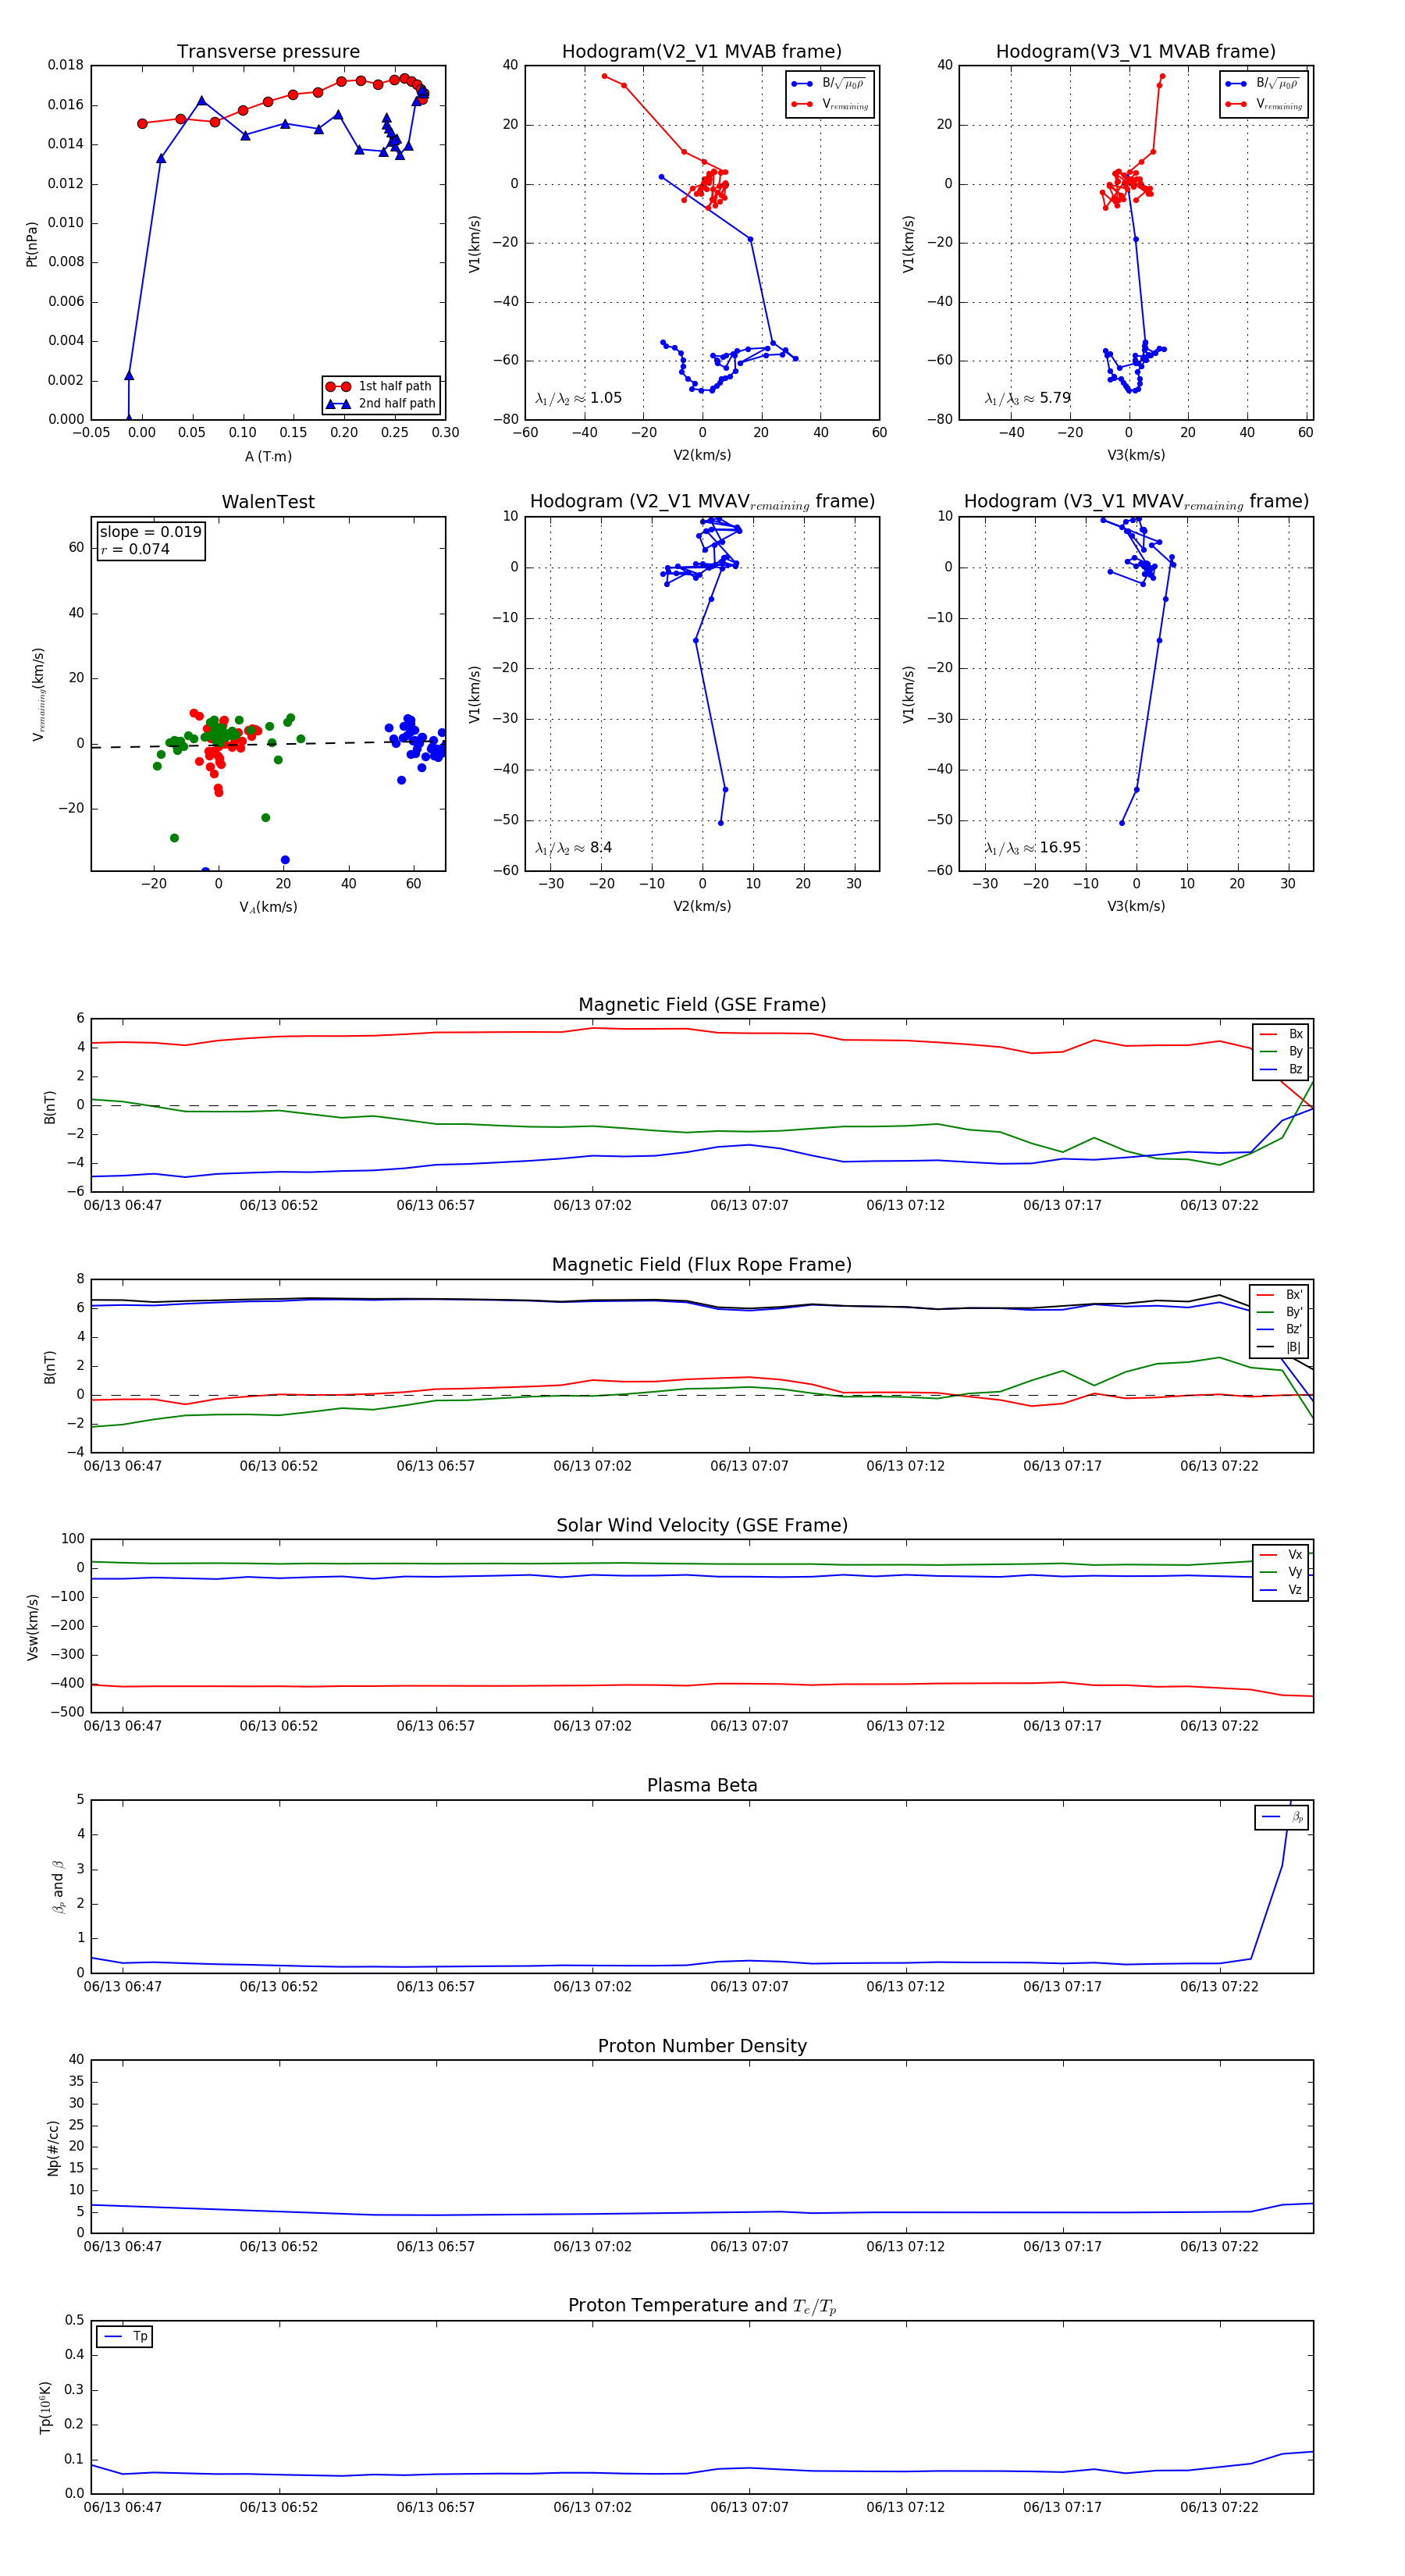
Task: Click 'Hodogram (V3_V1 MVAV remaining frame)' title
Action: pos(1136,502)
